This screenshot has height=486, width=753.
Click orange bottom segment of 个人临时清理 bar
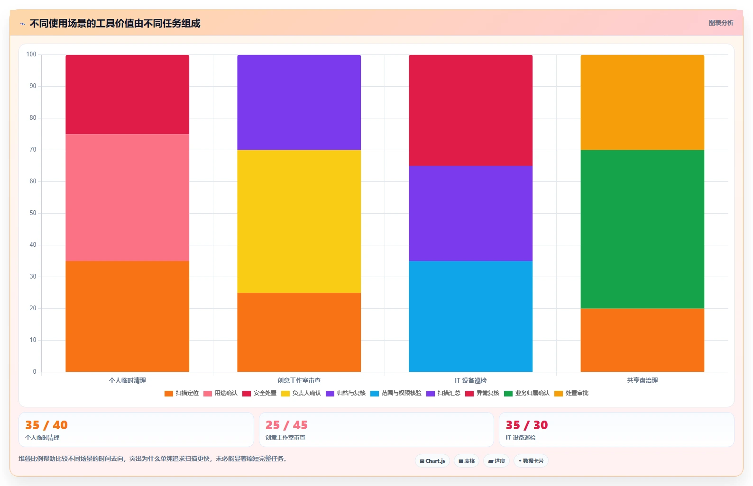coord(127,316)
